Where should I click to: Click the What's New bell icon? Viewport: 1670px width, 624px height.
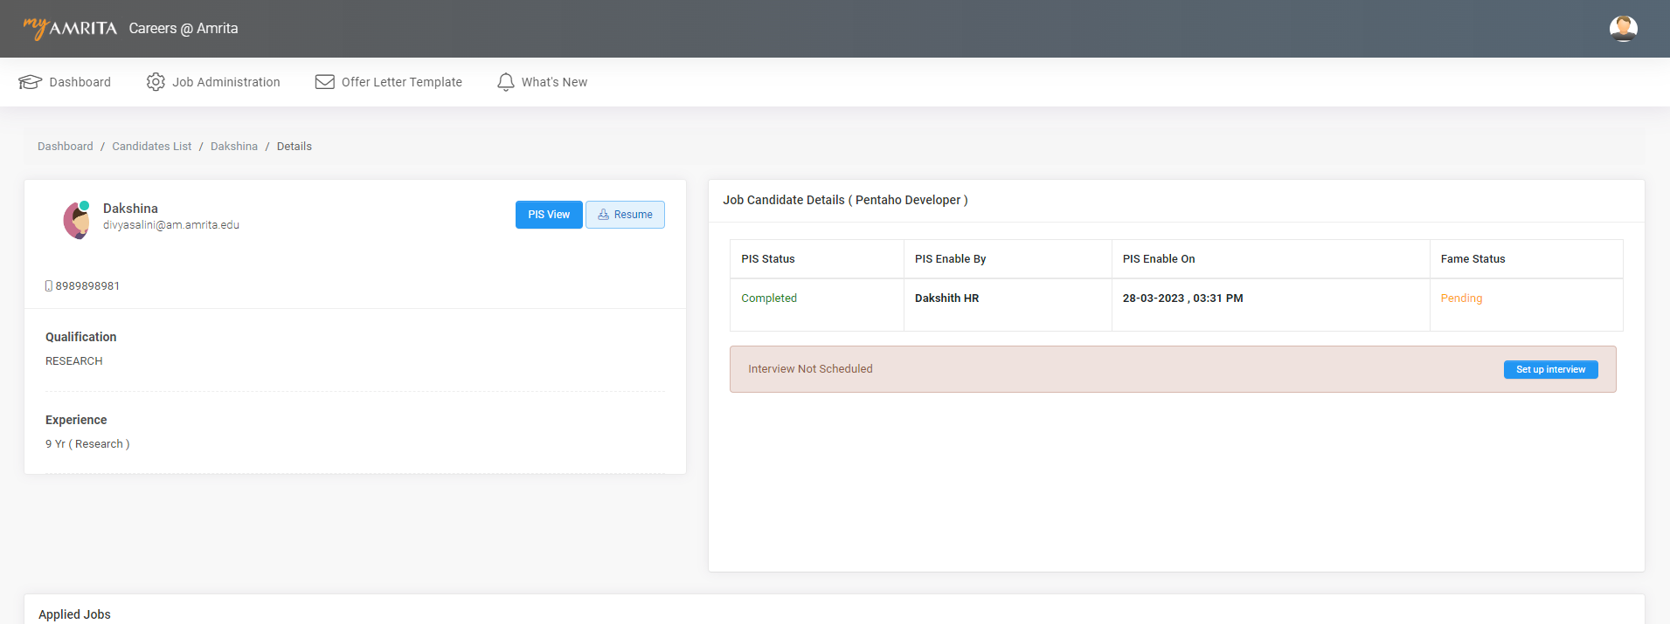(506, 82)
